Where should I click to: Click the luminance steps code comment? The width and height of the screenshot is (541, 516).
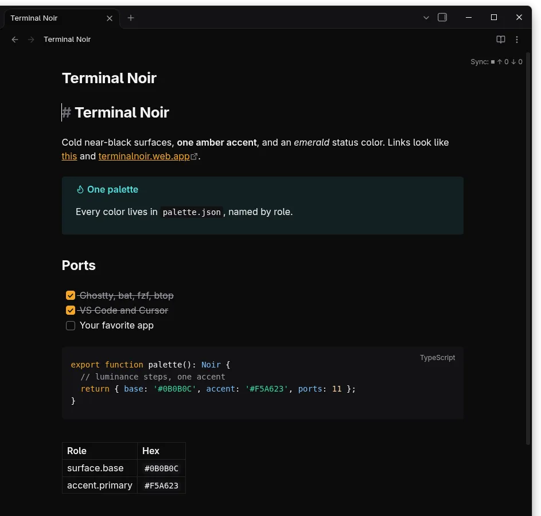[x=153, y=377]
